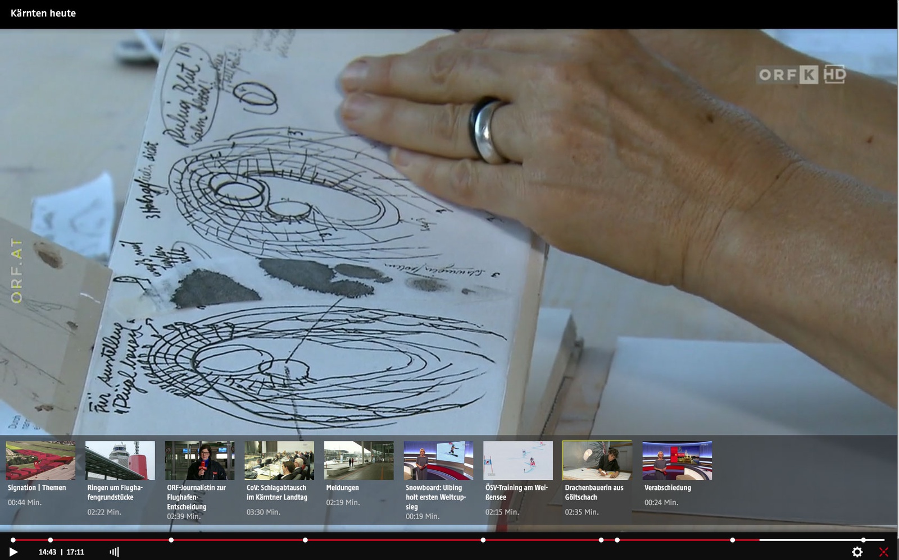The width and height of the screenshot is (899, 560).
Task: Play the 'CoV: Schlagabtausch im Kärntner Landtag' thumbnail
Action: [279, 460]
